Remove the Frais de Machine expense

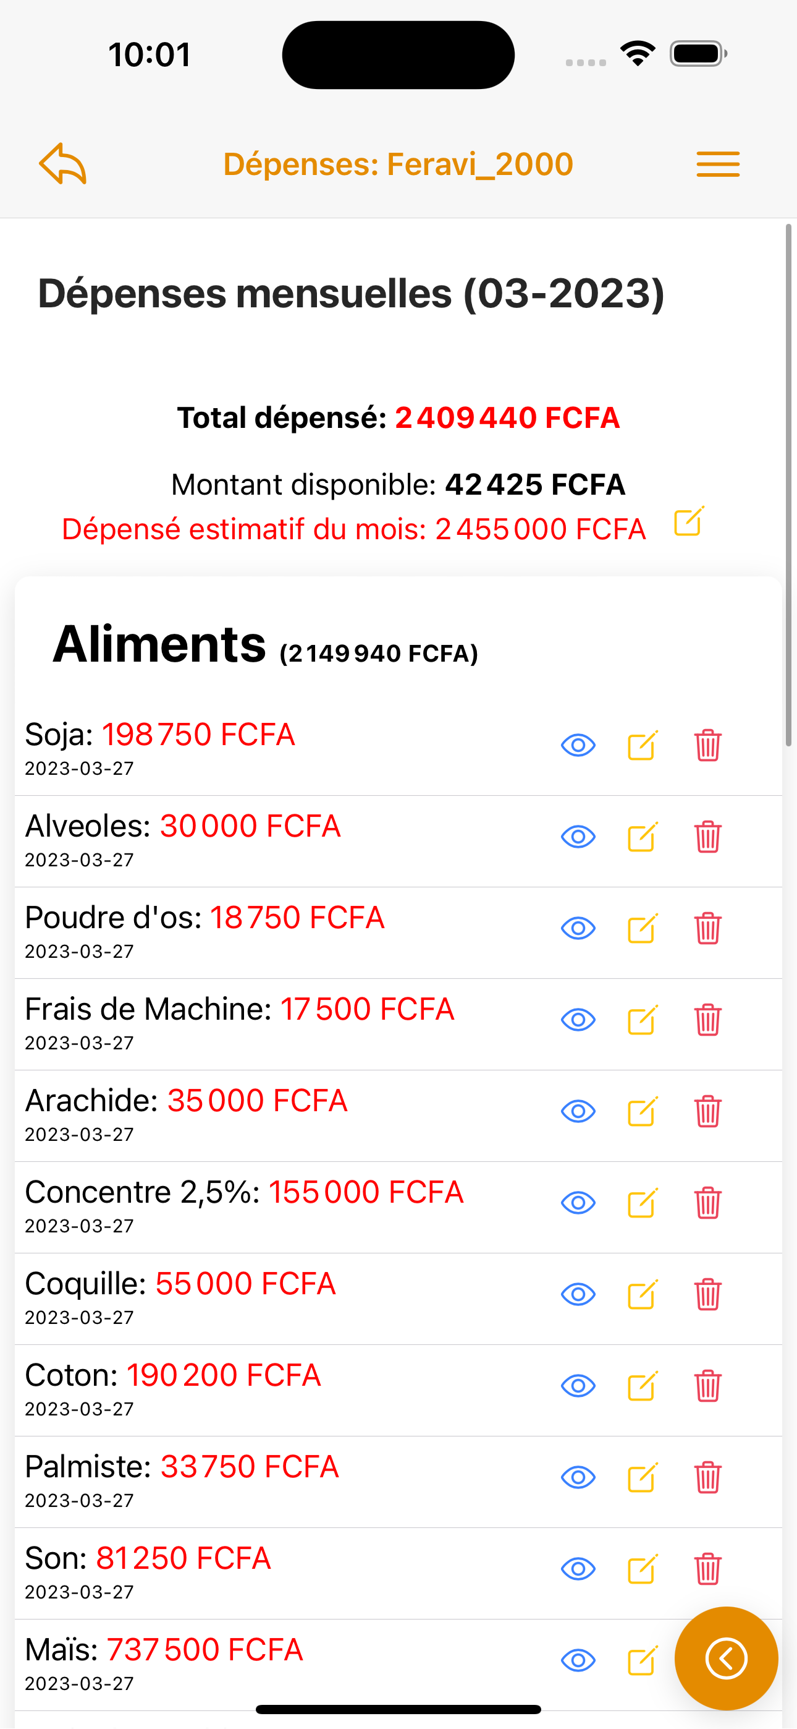(x=707, y=1020)
